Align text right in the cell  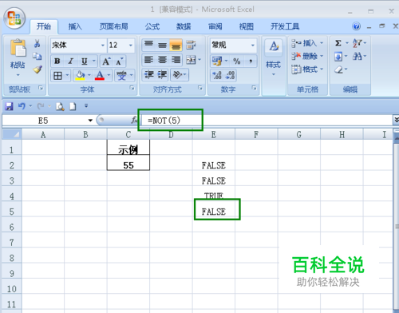click(x=176, y=60)
